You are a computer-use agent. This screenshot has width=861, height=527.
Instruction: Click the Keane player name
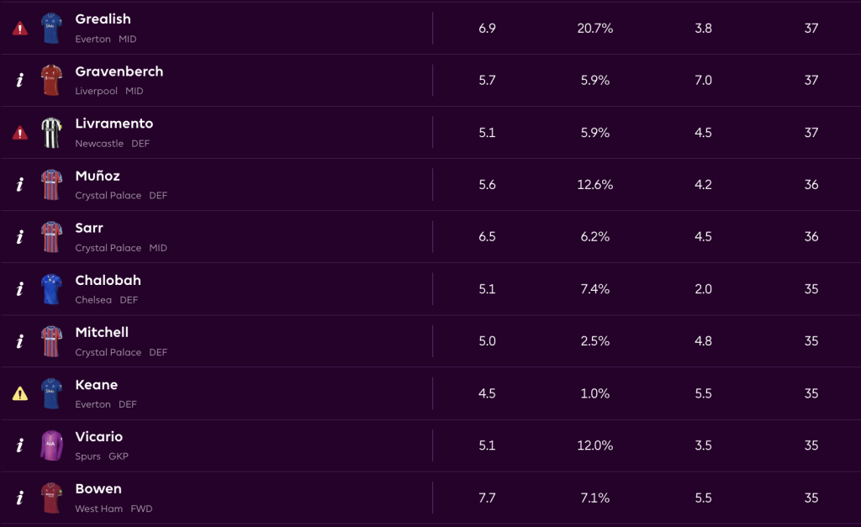click(96, 384)
